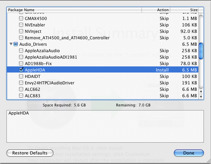The height and width of the screenshot is (164, 211).
Task: Click the Package Name column header
Action: [74, 10]
